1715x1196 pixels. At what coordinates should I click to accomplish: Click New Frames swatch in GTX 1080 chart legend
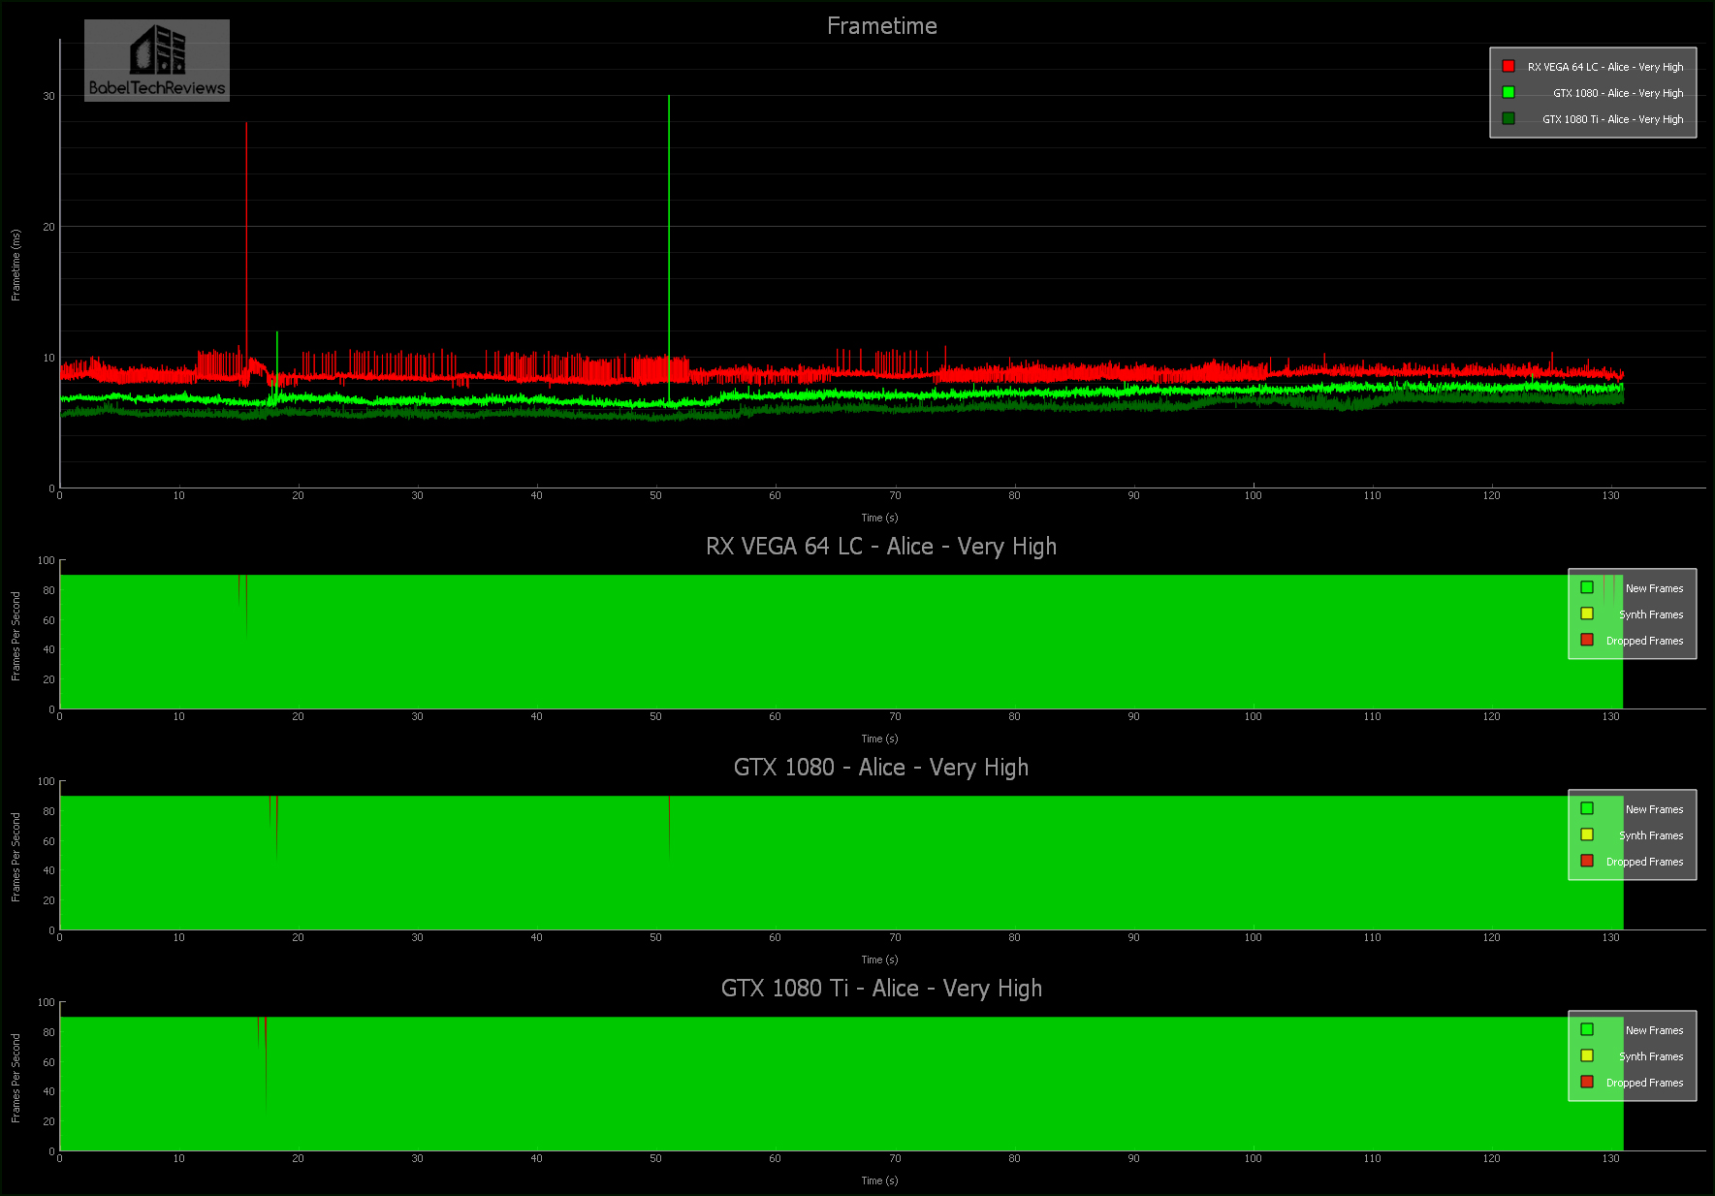[x=1587, y=808]
